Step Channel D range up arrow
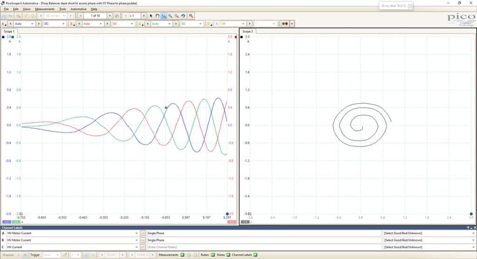The width and height of the screenshot is (477, 259). [x=250, y=24]
